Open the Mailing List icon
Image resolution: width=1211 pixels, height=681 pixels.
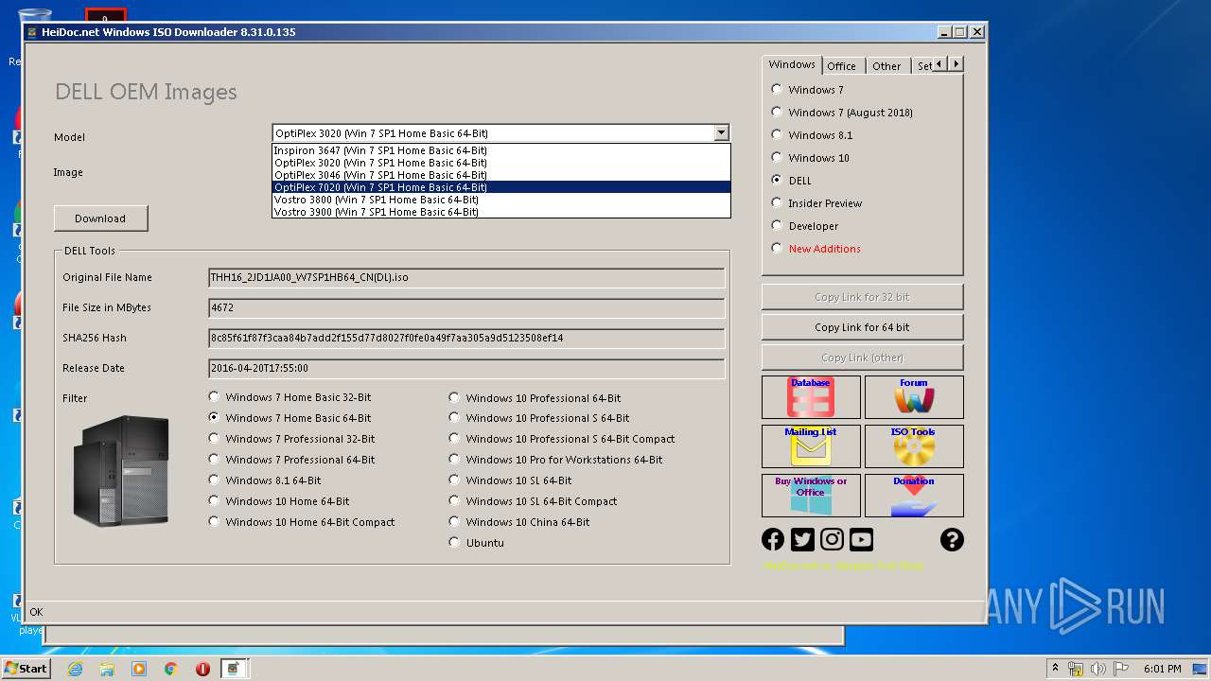pos(811,446)
